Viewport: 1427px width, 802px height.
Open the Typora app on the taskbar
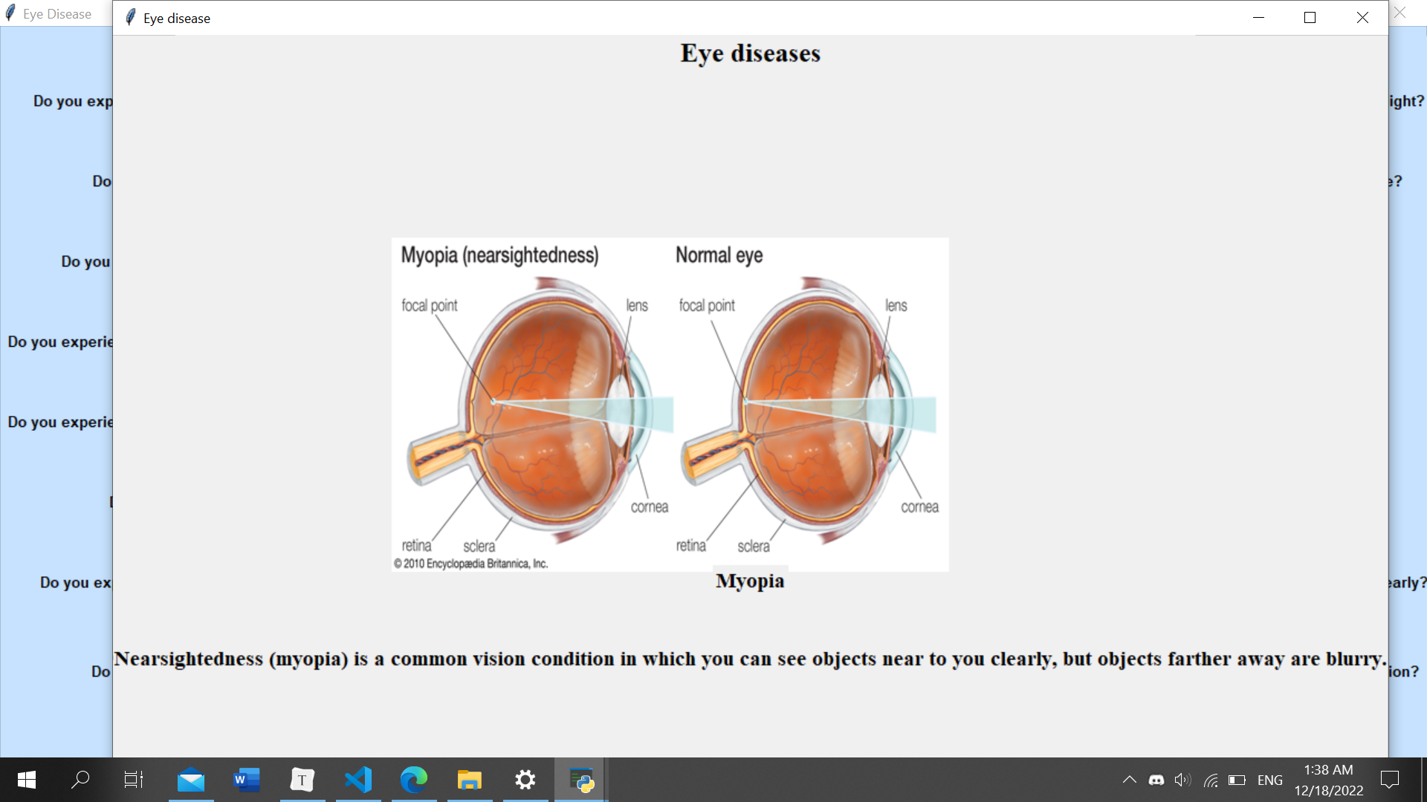click(302, 780)
